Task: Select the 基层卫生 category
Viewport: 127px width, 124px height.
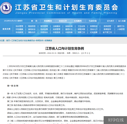Action: click(x=121, y=26)
